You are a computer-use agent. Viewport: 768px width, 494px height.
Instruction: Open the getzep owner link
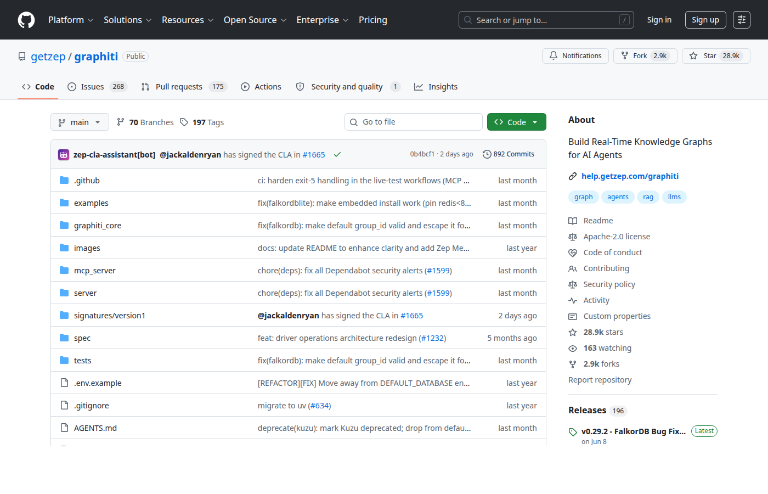point(48,57)
